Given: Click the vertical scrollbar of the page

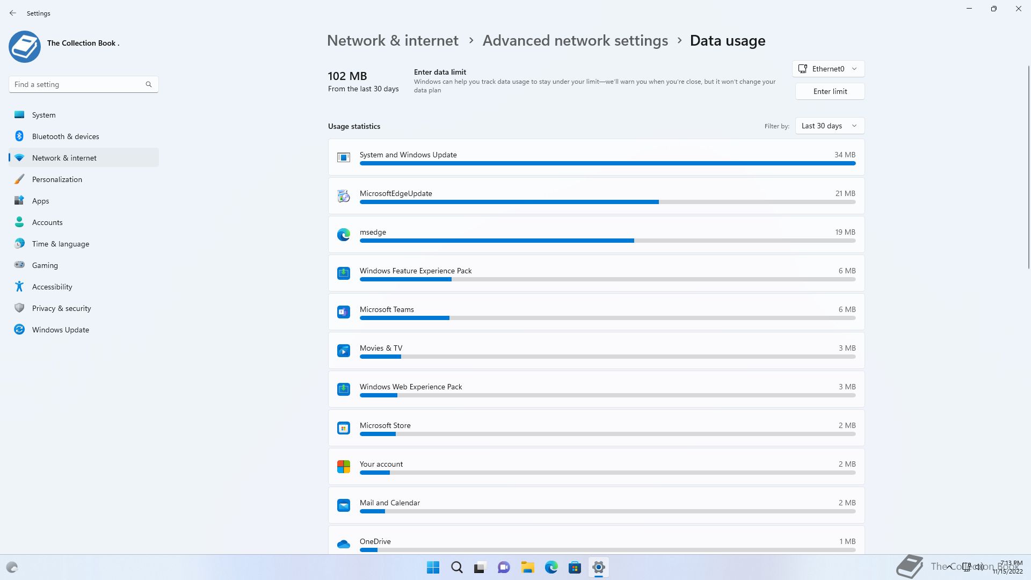Looking at the screenshot, I should [1029, 166].
